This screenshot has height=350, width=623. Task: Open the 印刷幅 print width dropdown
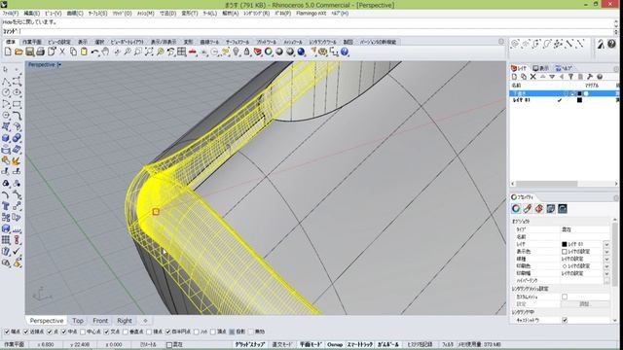[606, 273]
